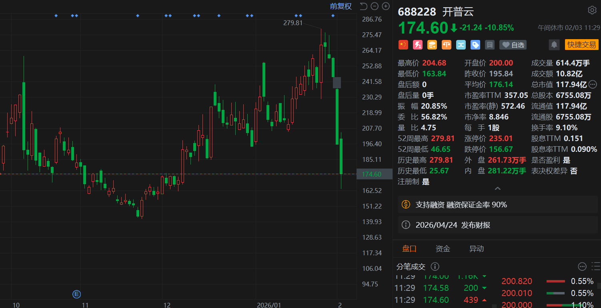Switch to the 资金 tab
The width and height of the screenshot is (601, 308).
click(x=443, y=249)
